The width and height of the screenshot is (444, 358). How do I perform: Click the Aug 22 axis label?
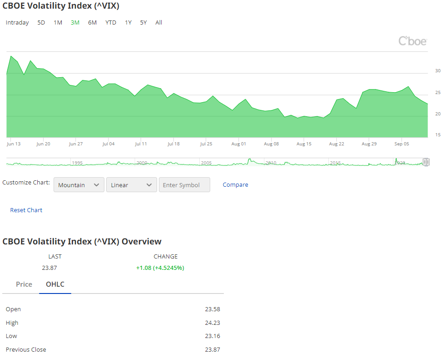click(x=337, y=144)
